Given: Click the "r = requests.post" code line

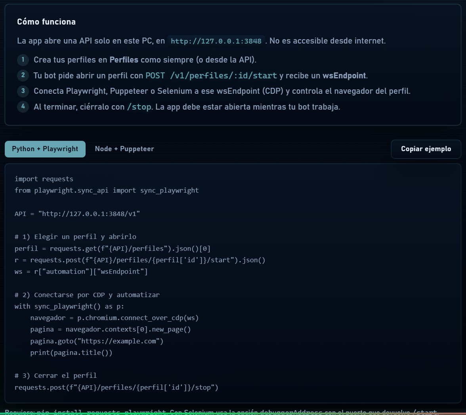Looking at the screenshot, I should point(140,260).
